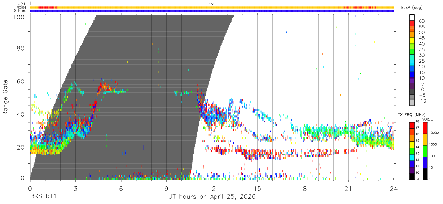Click the x-axis tick label "18"
Image resolution: width=443 pixels, height=204 pixels.
(303, 188)
